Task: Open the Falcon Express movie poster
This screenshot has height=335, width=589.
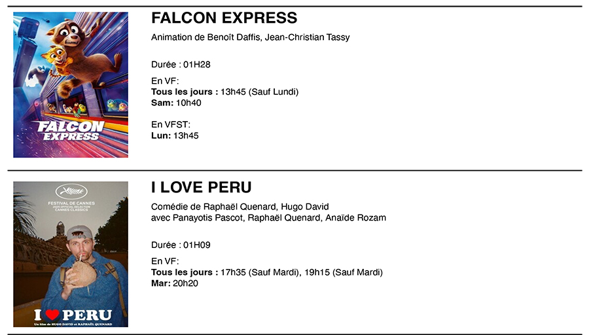Action: [x=71, y=84]
